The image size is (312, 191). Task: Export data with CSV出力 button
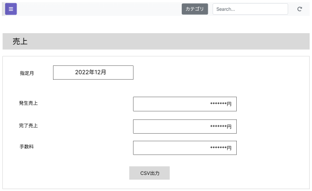[x=150, y=173]
